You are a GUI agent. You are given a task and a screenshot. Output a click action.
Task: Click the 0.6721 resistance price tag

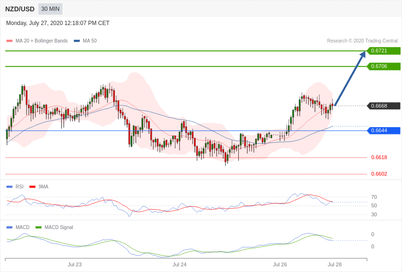384,51
